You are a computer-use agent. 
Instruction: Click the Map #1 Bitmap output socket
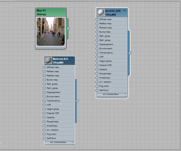(68, 28)
